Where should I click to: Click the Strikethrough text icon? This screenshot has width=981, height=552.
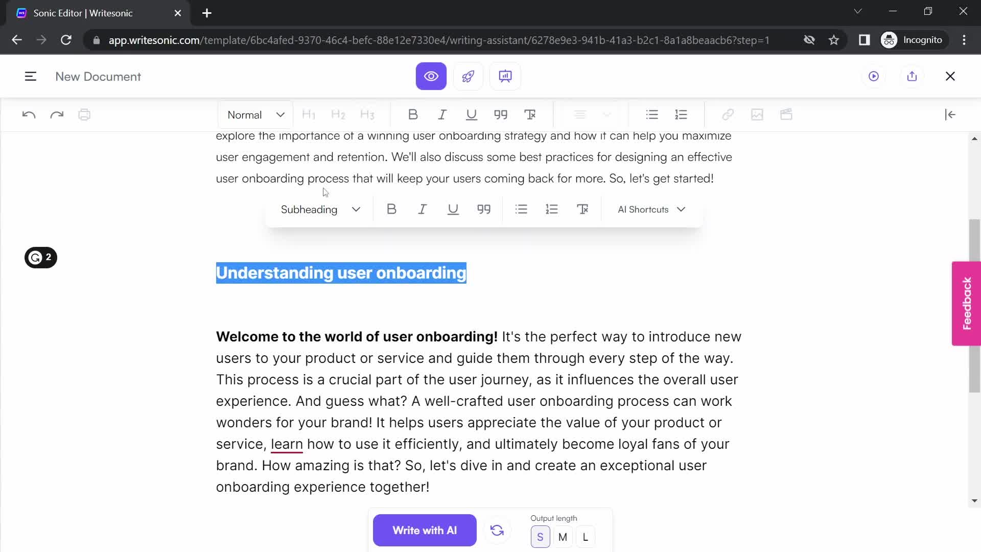coord(531,114)
